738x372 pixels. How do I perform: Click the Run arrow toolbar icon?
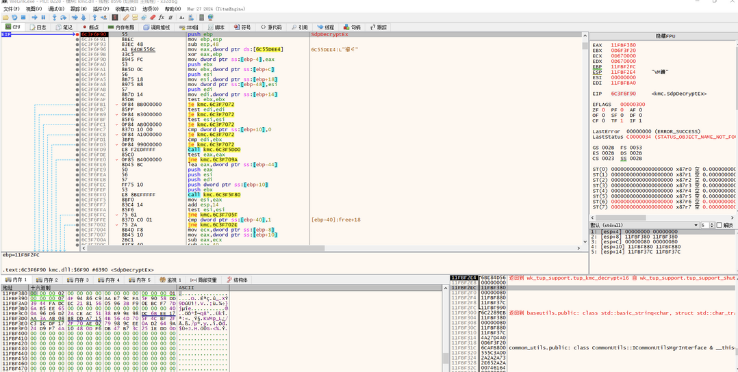[x=34, y=17]
